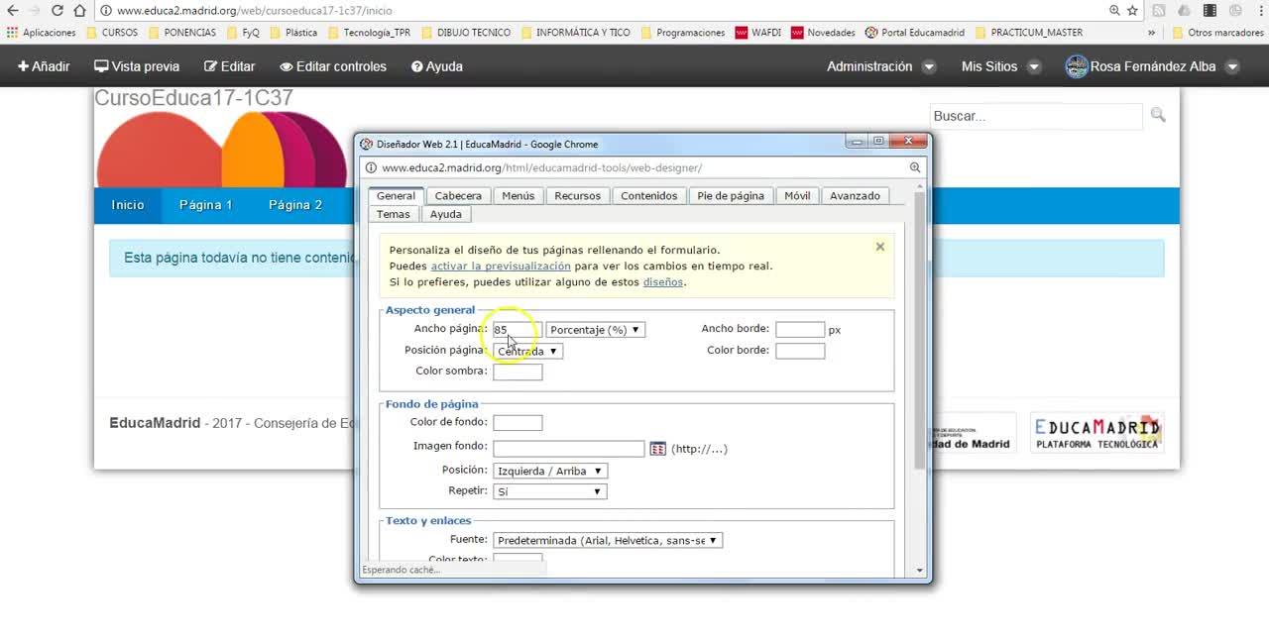Open the WAFDI bookmark
Viewport: 1269px width, 640px height.
(x=758, y=33)
